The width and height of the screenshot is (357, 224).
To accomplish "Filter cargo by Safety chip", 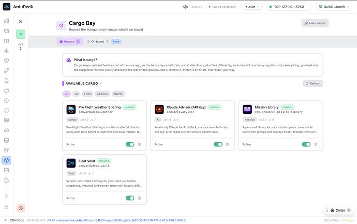I will tap(118, 94).
